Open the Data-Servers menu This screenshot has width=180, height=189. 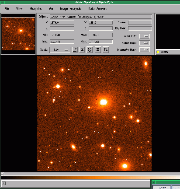98,9
